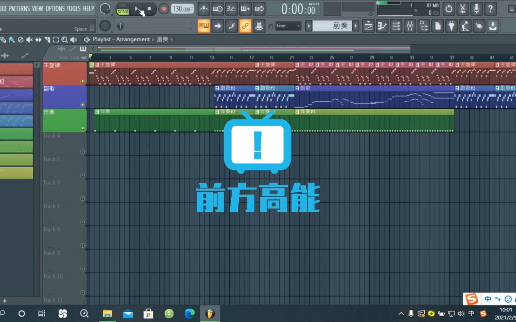
Task: Mute the 副歌 track green dot
Action: [x=82, y=105]
